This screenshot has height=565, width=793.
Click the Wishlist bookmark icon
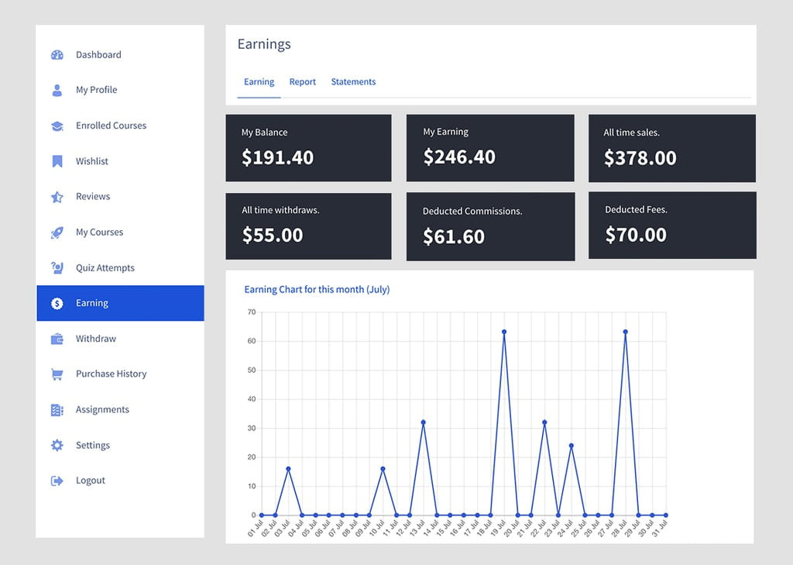tap(57, 161)
